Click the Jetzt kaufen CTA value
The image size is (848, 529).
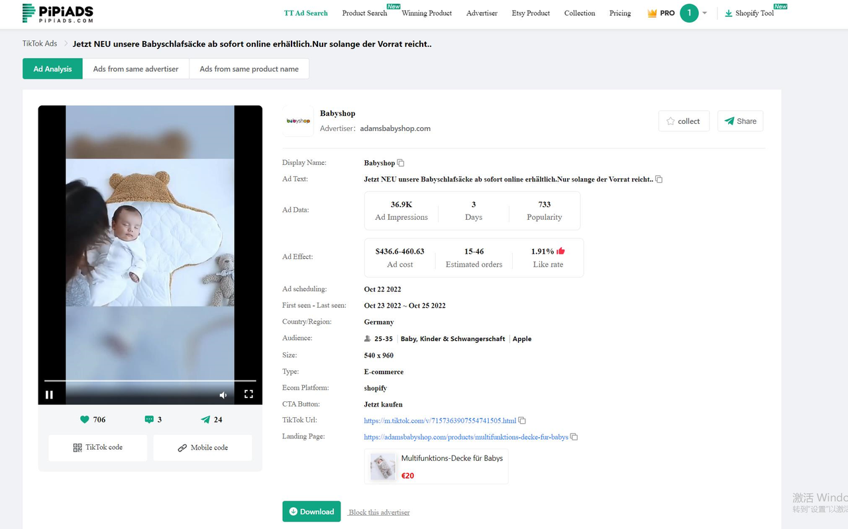384,405
